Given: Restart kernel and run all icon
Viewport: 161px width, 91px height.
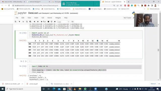Looking at the screenshot, I should click(x=55, y=22).
